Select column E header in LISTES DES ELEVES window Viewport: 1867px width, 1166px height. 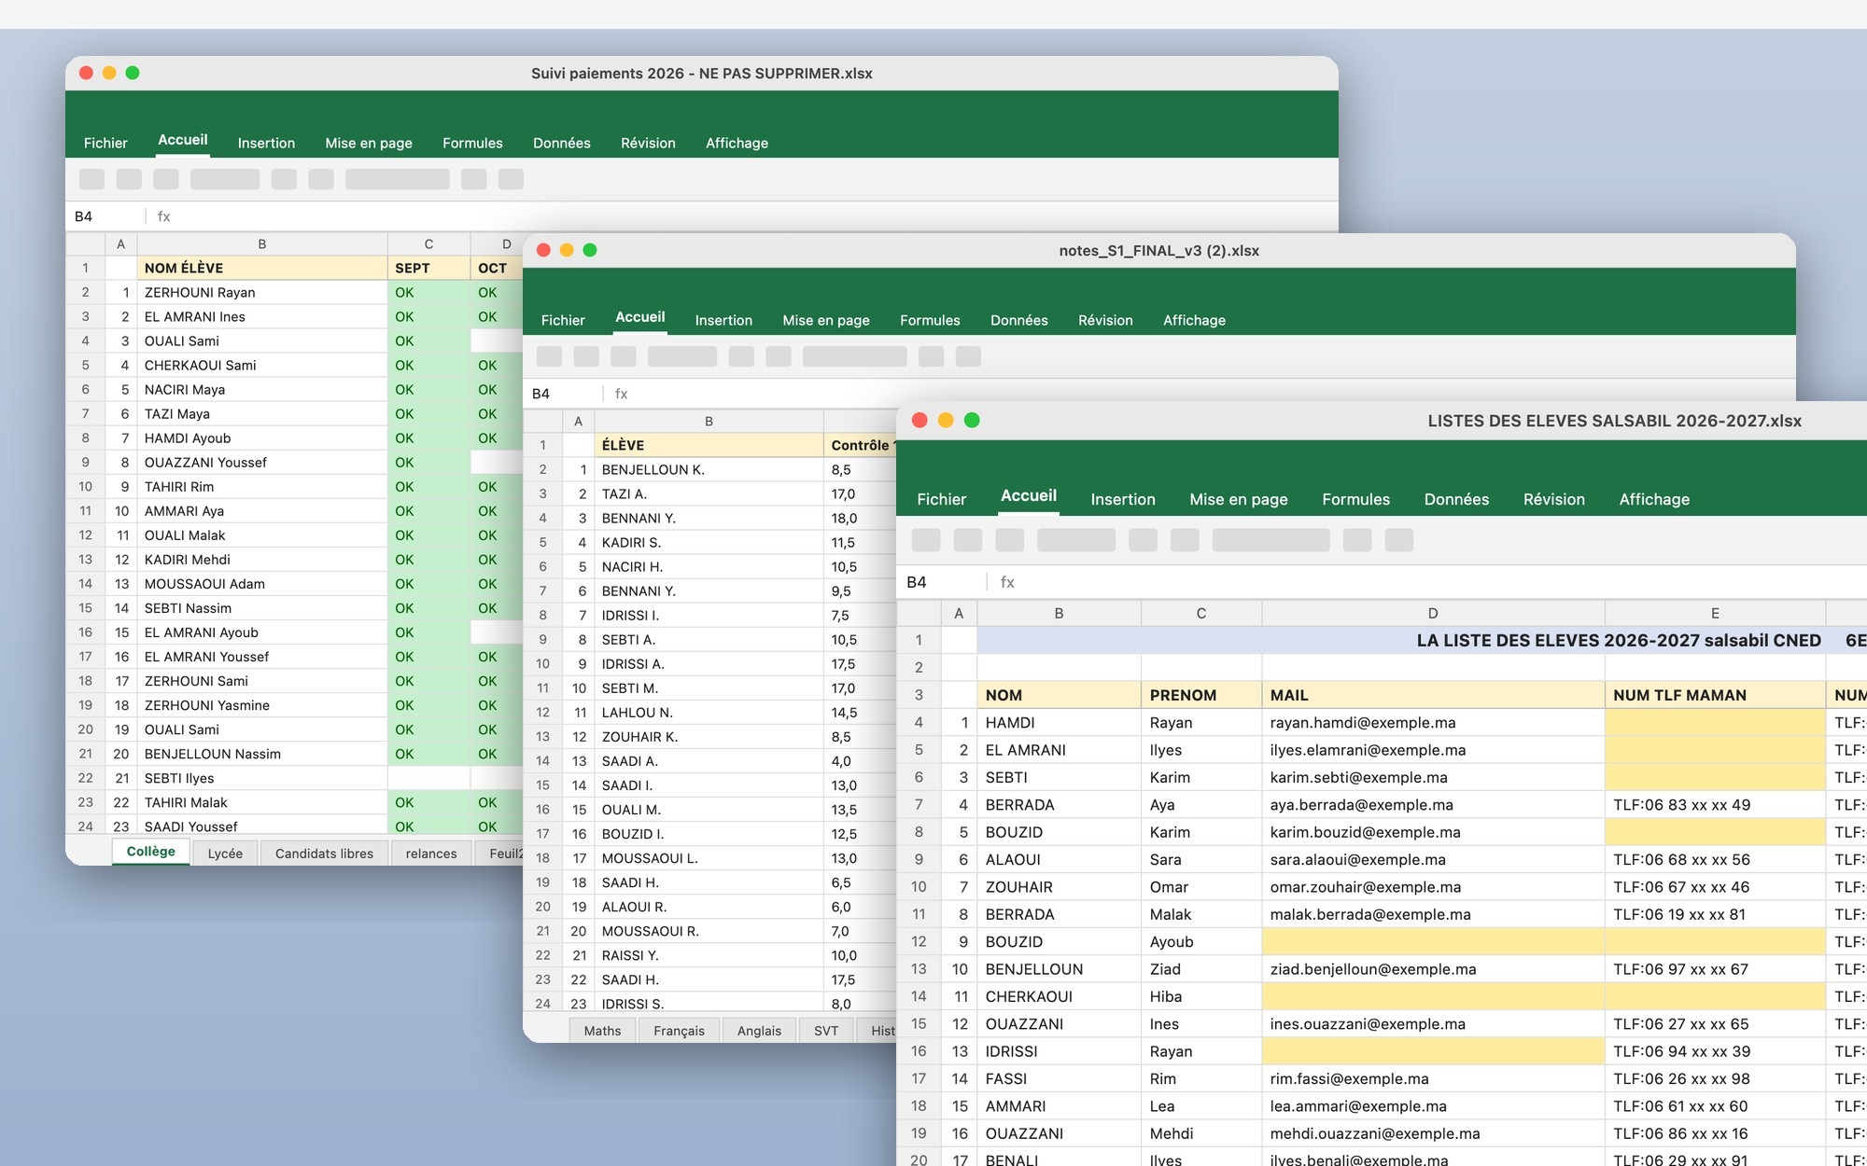pyautogui.click(x=1715, y=614)
